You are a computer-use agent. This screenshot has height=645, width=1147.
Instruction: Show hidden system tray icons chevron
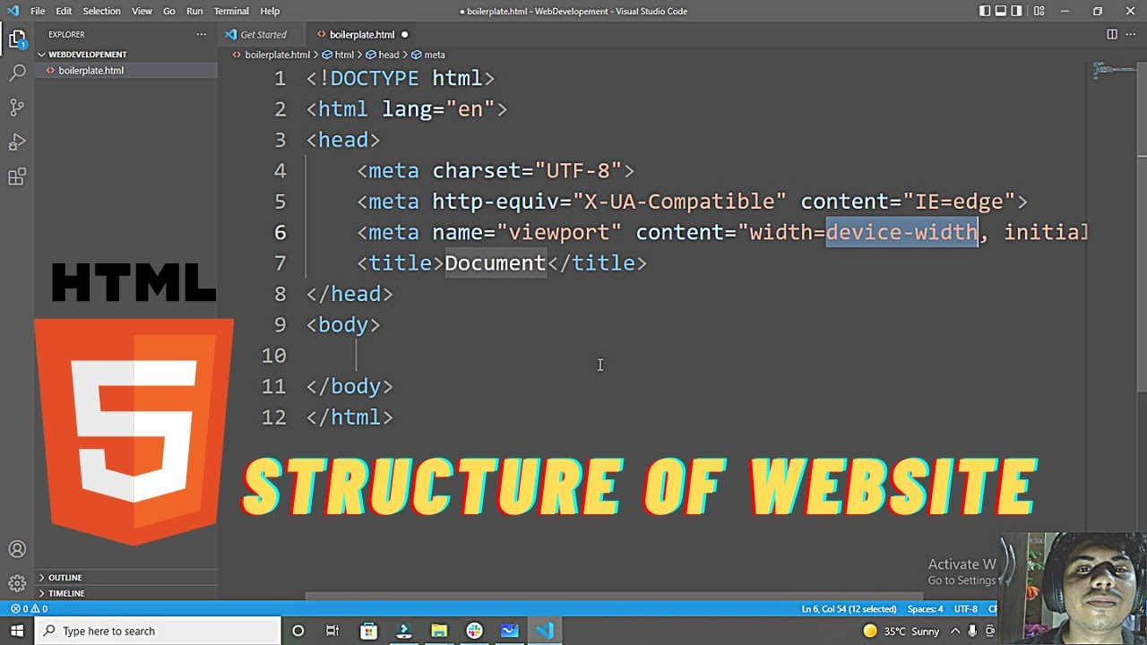click(955, 631)
